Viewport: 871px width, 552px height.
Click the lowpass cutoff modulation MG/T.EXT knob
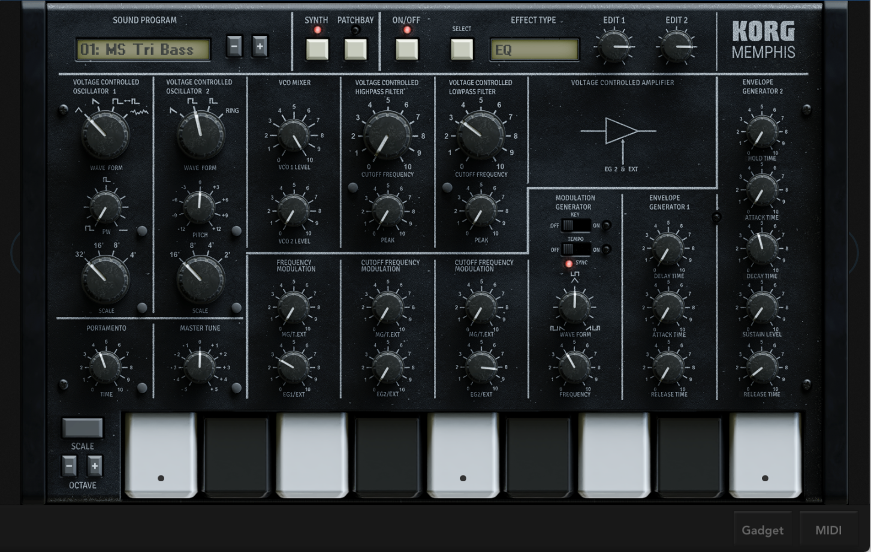pyautogui.click(x=481, y=307)
